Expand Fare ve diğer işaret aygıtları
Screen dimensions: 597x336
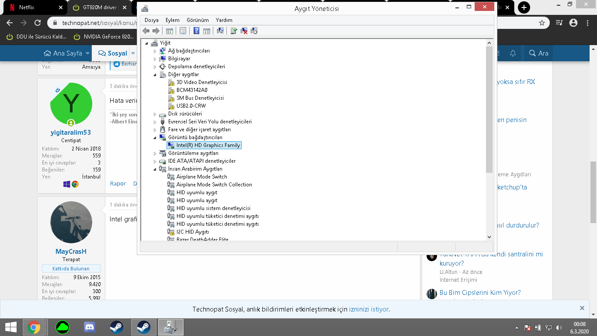155,129
